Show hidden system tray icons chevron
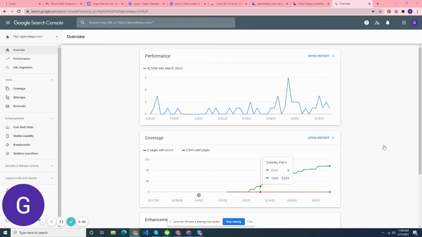Viewport: 422px width, 237px height. point(383,233)
